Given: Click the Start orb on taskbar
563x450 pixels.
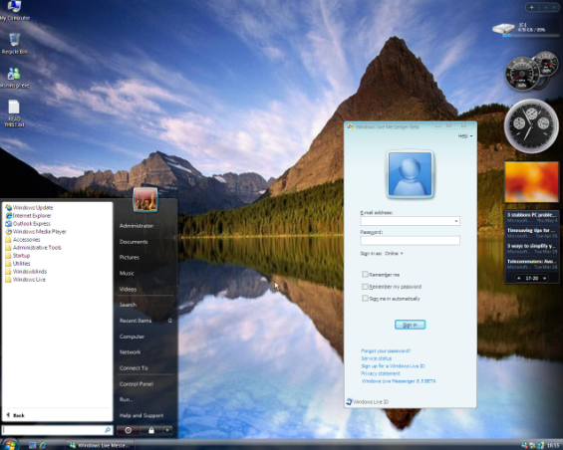Looking at the screenshot, I should [x=9, y=445].
